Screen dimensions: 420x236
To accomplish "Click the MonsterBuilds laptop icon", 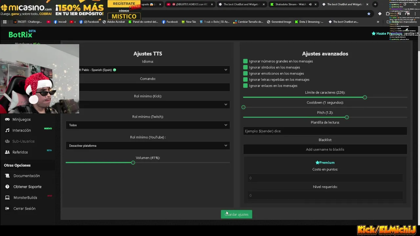I will 7,198.
